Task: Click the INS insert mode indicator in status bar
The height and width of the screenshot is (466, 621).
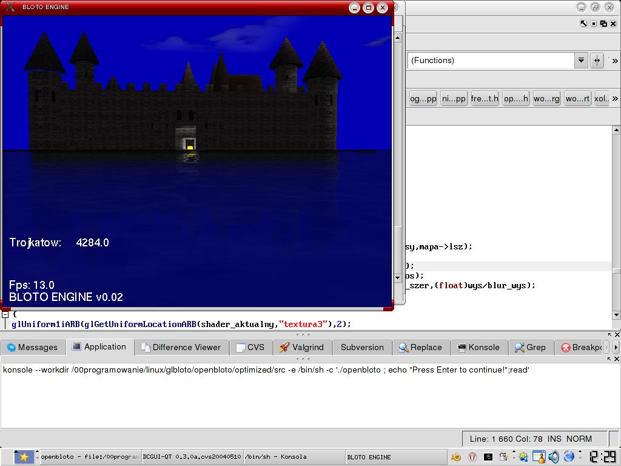Action: [x=554, y=439]
